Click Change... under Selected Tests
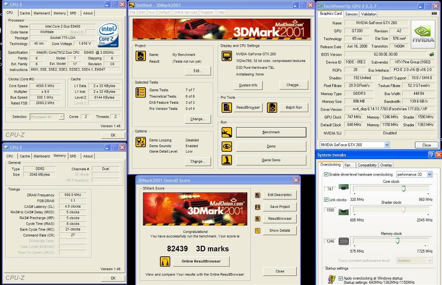Screen dimensions: 442x285 [198, 119]
